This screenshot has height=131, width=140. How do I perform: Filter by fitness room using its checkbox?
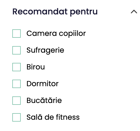coord(17,117)
